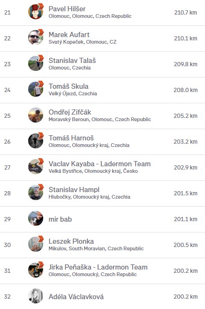Open Vaclav Kayaba's shoe avatar
Screen dimensions: 205x309
(x=36, y=167)
